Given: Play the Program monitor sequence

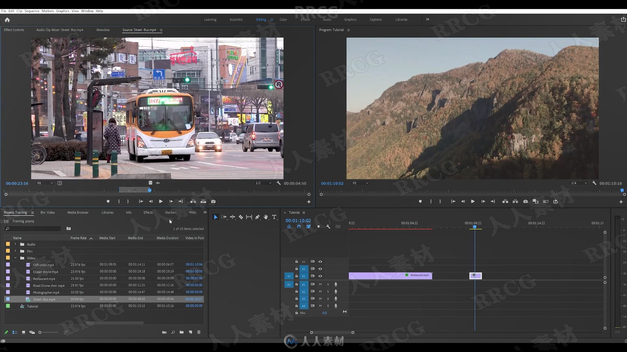Looking at the screenshot, I should point(473,201).
